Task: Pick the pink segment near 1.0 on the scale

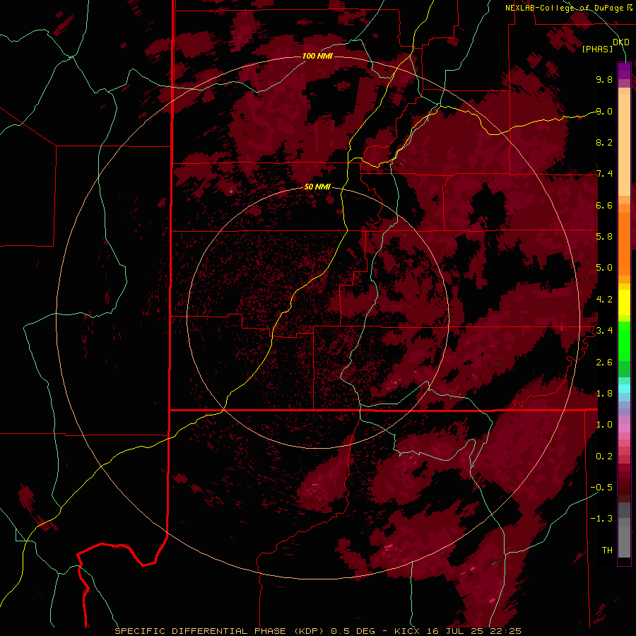Action: [624, 428]
